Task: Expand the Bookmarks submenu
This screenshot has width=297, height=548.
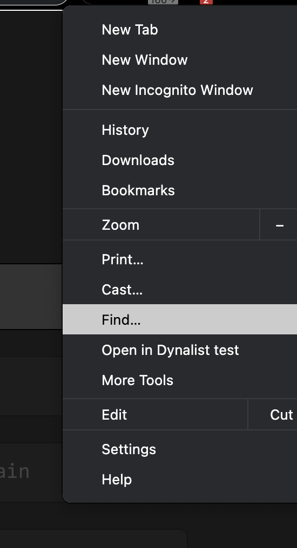Action: pyautogui.click(x=180, y=190)
